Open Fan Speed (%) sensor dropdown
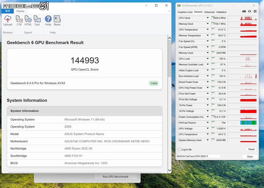Screen dimensions: 264x188 207,41
